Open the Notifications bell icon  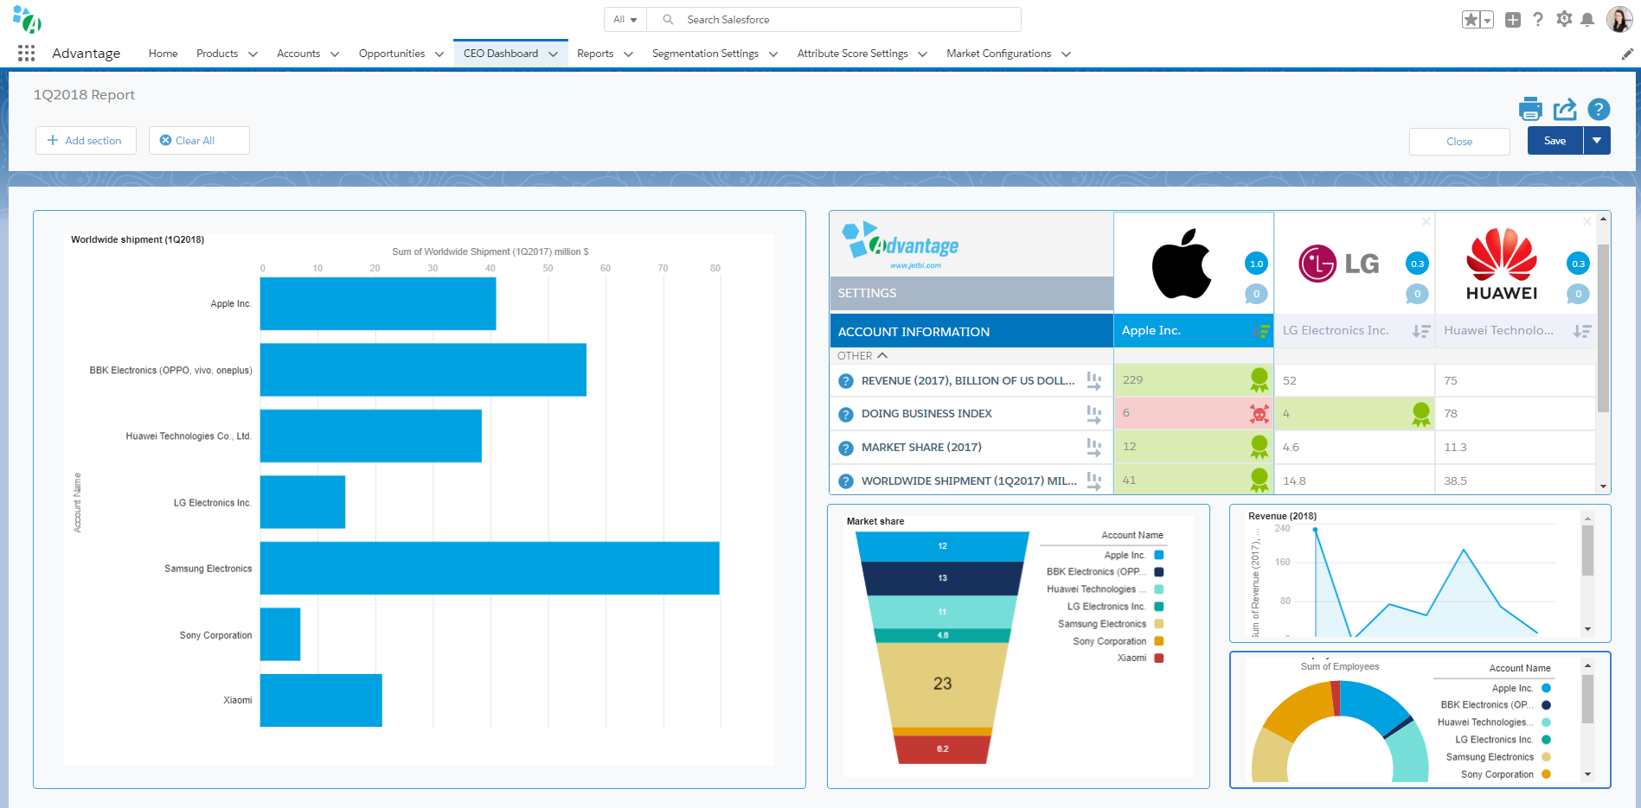click(1587, 19)
